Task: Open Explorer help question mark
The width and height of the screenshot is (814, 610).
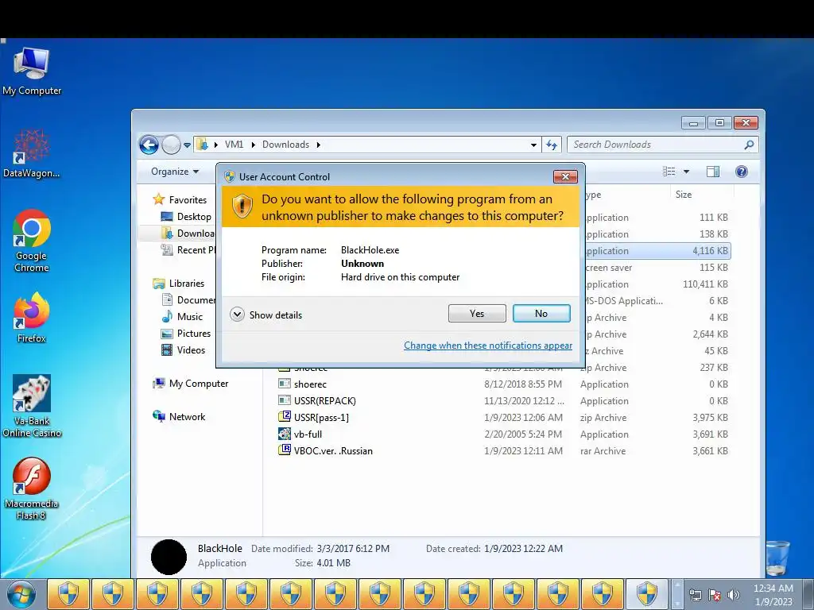Action: click(x=742, y=172)
